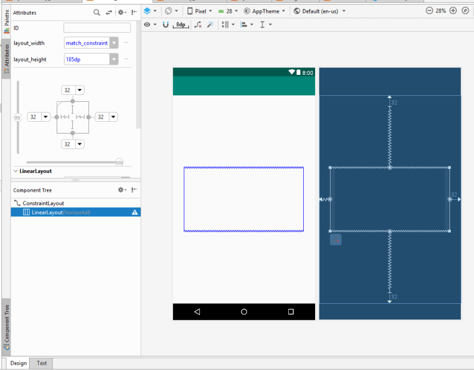Infer constraints with the magic wand
This screenshot has height=370, width=474.
point(211,24)
